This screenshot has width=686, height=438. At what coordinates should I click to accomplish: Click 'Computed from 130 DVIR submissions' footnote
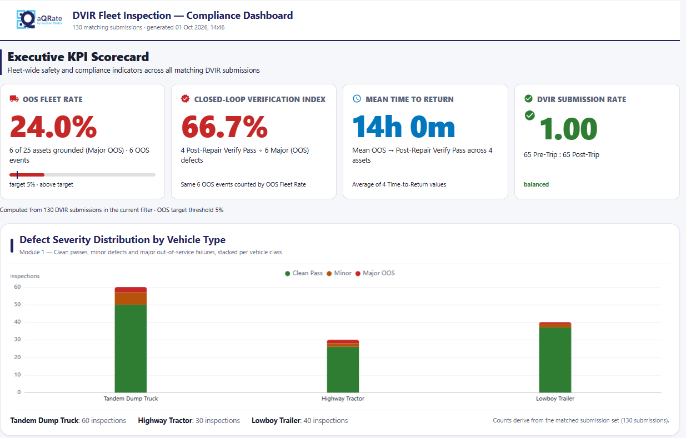[112, 210]
